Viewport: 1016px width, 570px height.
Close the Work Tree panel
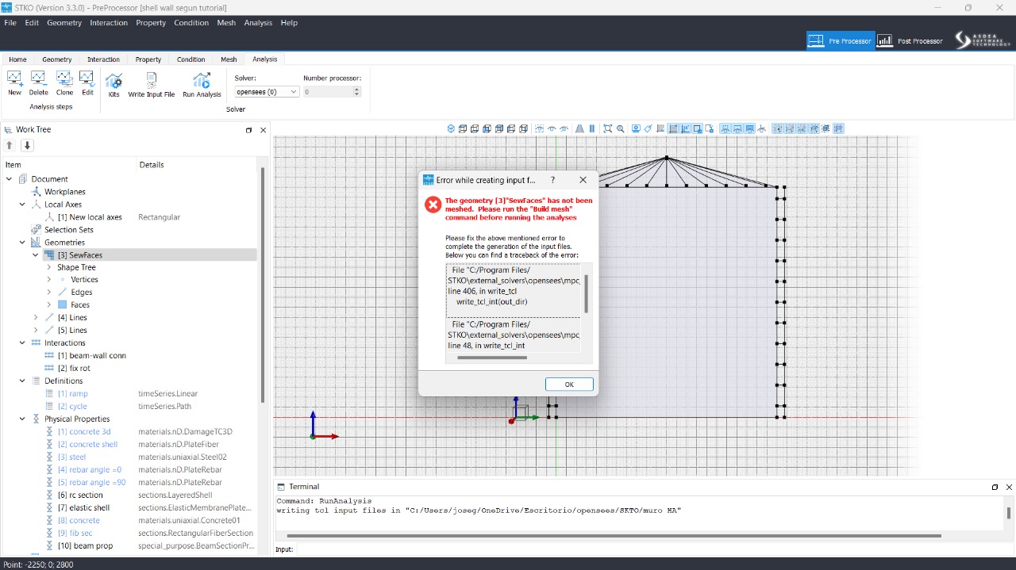263,130
